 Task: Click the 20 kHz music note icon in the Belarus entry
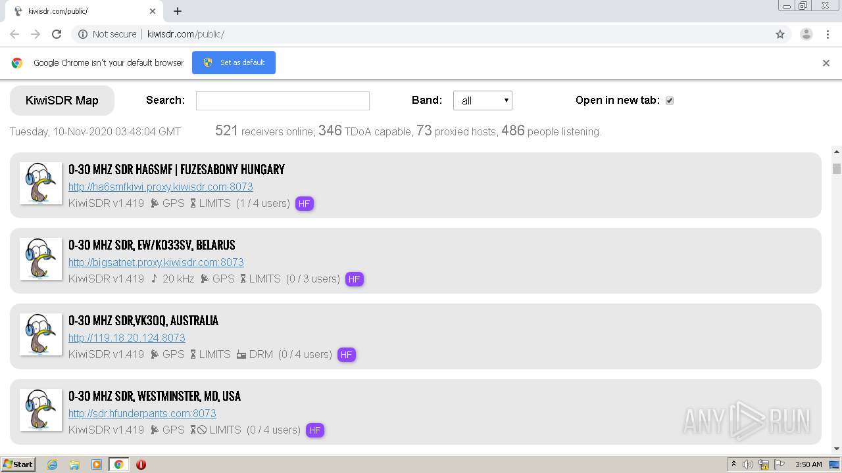(x=154, y=279)
